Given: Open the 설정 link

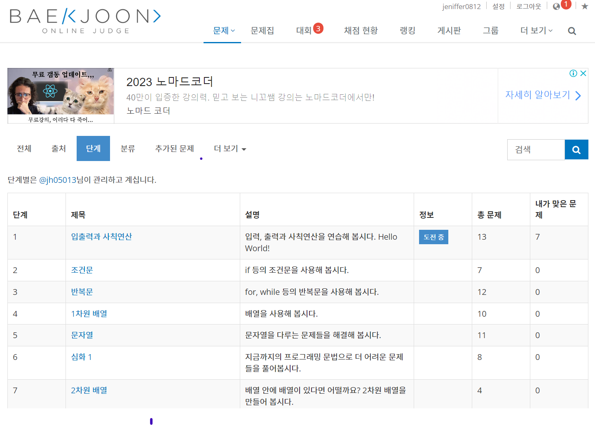Looking at the screenshot, I should click(x=499, y=7).
